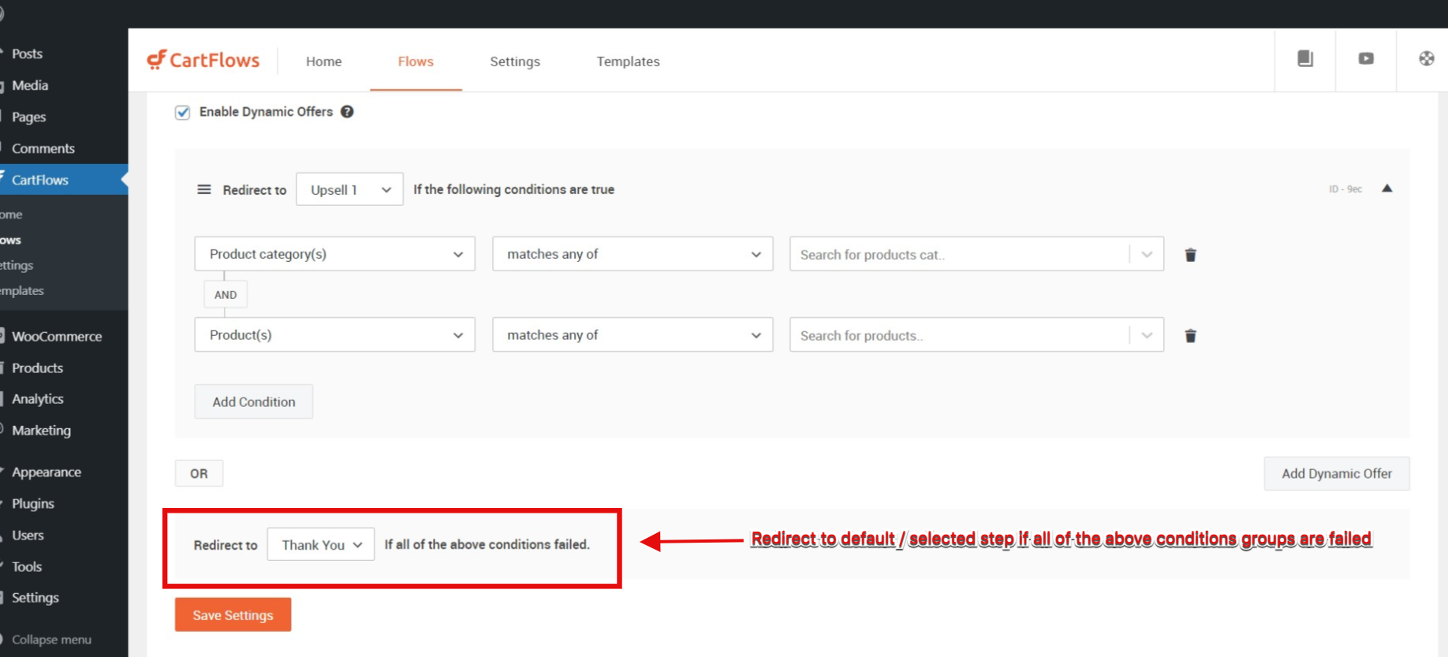Uncheck Enable Dynamic Offers checkbox
1448x657 pixels.
click(183, 112)
